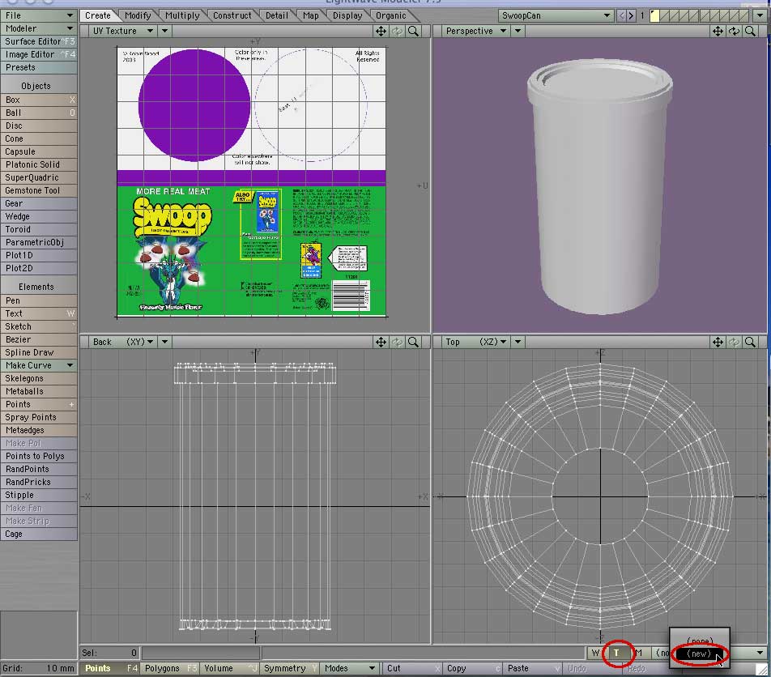Switch to the Multiply tab

[x=182, y=15]
